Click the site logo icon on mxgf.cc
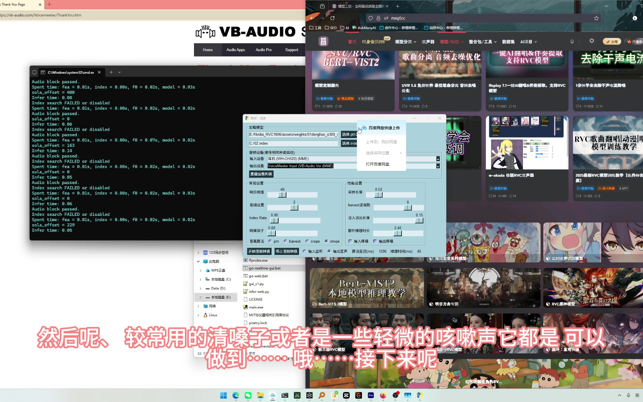Image resolution: width=643 pixels, height=402 pixels. coord(323,41)
